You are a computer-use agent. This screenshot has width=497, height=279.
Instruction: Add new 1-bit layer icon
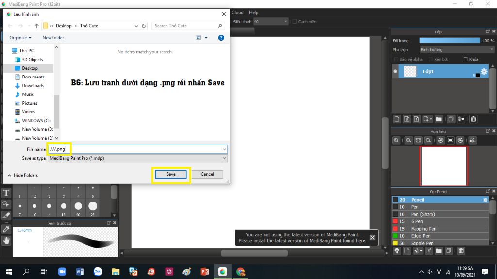click(416, 119)
